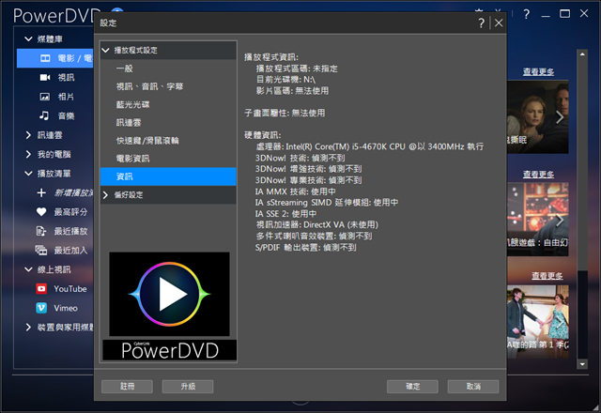Open 最近加入 recently added icon
This screenshot has height=413, width=601.
pyautogui.click(x=41, y=251)
